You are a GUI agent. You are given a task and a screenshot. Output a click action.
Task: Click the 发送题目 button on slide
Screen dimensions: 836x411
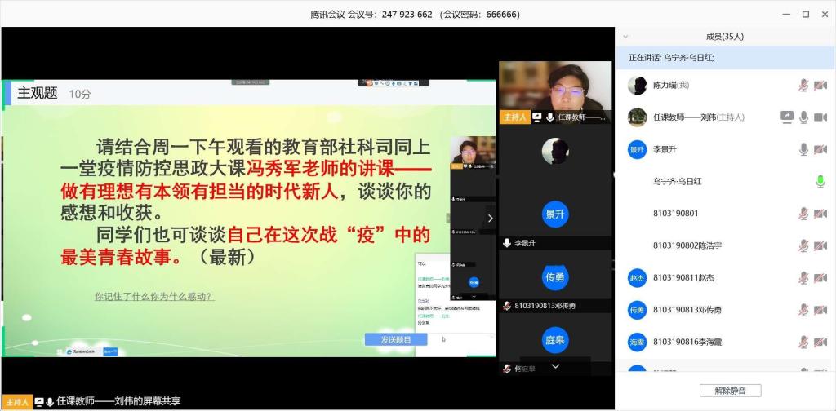click(x=396, y=339)
